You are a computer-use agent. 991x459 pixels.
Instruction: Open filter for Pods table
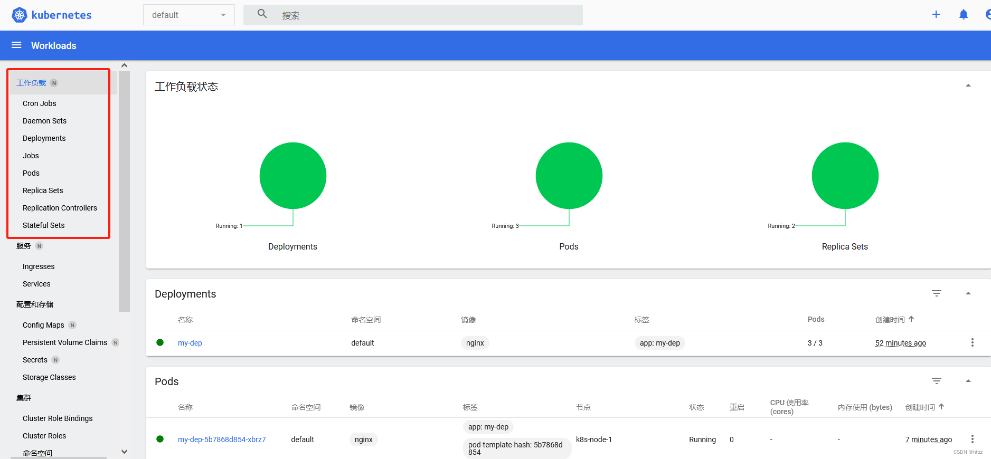tap(937, 381)
